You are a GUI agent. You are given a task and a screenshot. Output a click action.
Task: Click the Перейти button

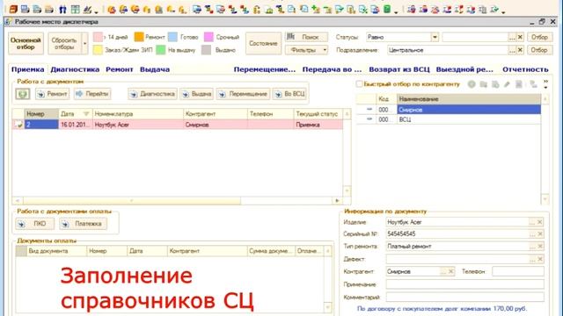coord(92,94)
